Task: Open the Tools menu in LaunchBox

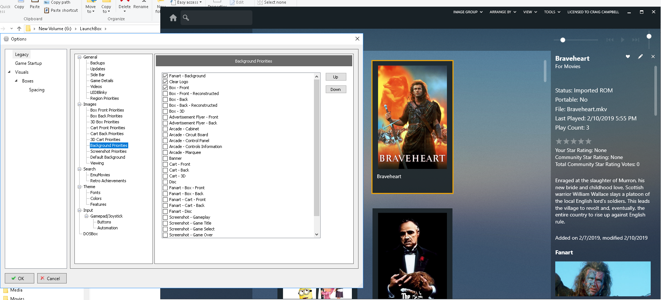Action: pyautogui.click(x=552, y=12)
